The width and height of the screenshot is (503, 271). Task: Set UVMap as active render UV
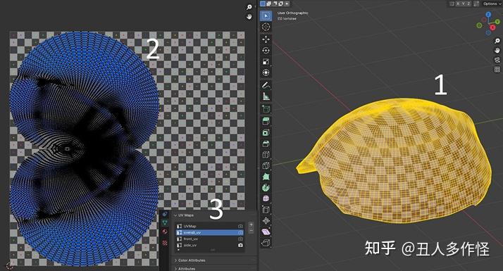(x=240, y=226)
